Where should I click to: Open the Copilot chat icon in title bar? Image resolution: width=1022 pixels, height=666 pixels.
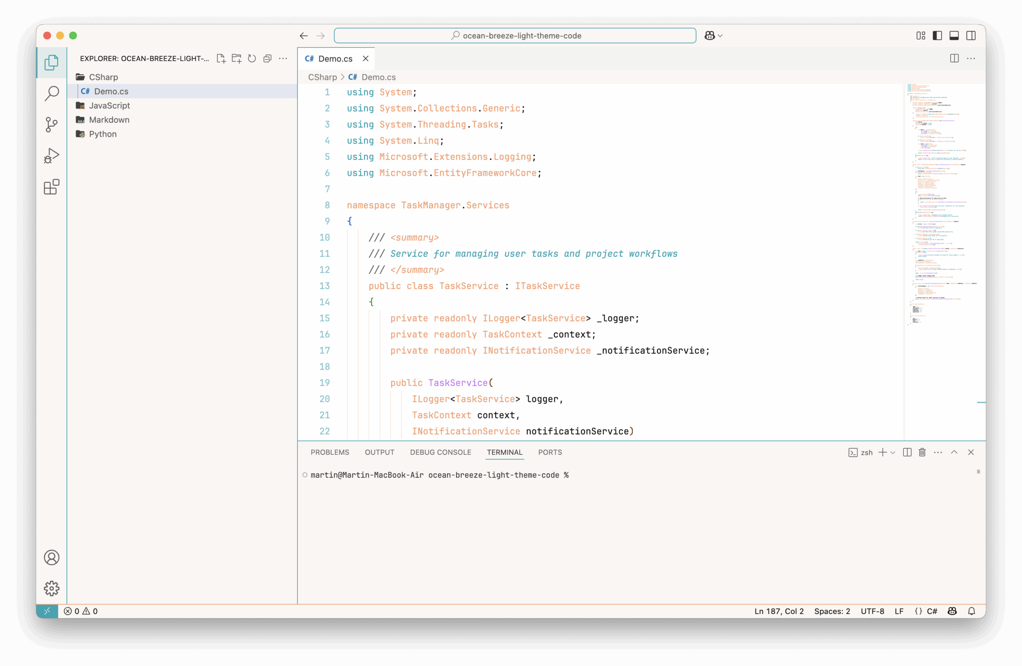click(x=710, y=36)
